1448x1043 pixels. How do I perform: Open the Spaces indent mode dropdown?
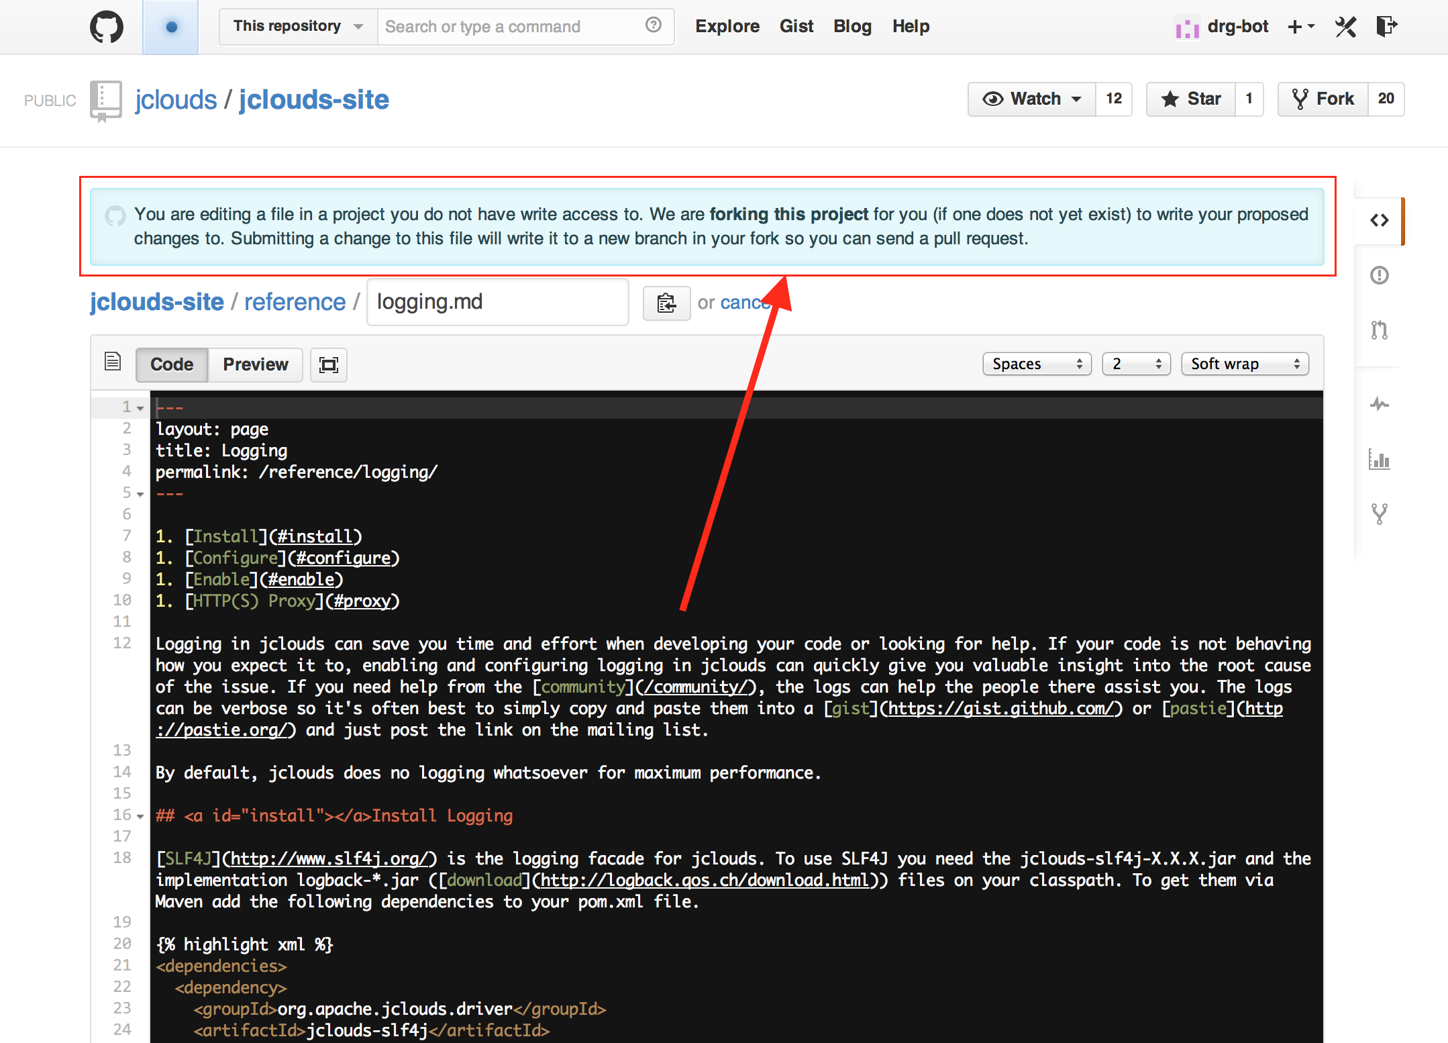point(1037,364)
